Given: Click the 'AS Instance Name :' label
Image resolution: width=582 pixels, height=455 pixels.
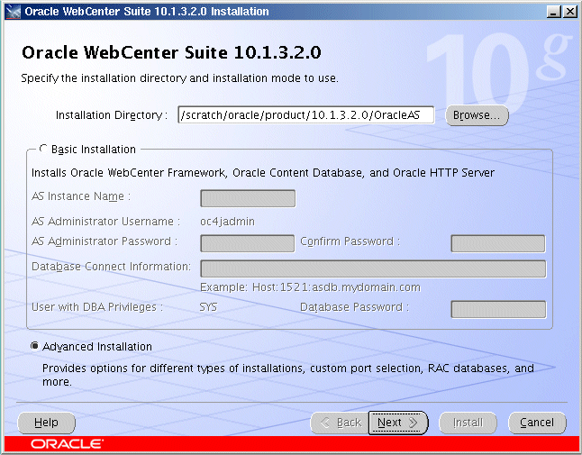Looking at the screenshot, I should (81, 196).
